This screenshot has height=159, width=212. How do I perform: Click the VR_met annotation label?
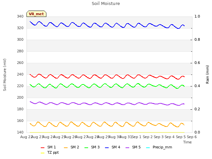(36, 14)
